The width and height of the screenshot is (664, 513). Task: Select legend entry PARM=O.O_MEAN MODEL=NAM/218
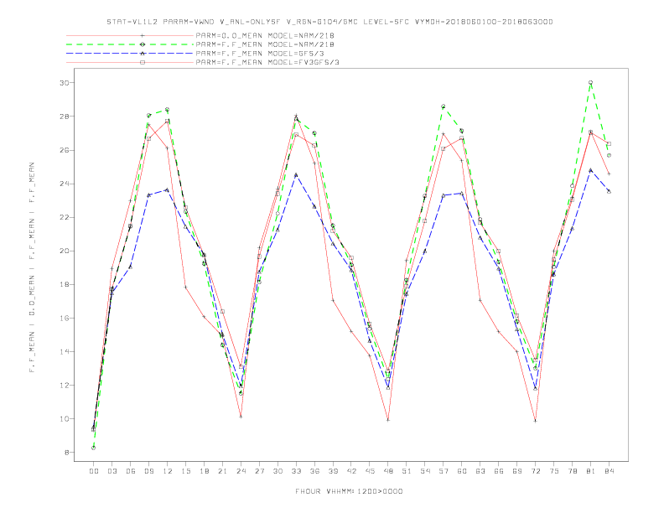(x=265, y=36)
